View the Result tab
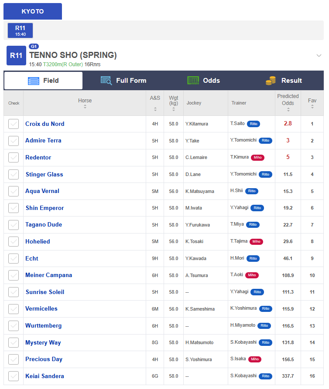329x389 pixels. click(x=284, y=81)
